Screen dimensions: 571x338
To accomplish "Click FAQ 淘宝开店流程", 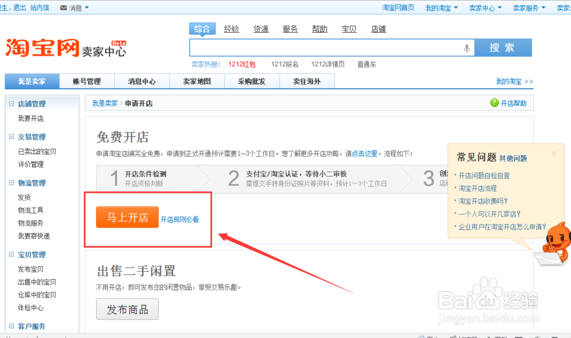I will (x=477, y=188).
